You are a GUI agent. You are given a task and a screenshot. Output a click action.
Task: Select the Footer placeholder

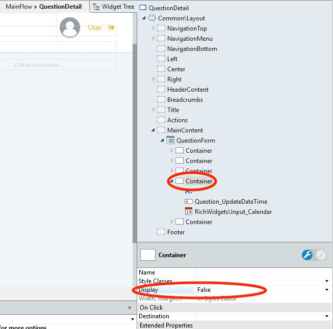[176, 232]
